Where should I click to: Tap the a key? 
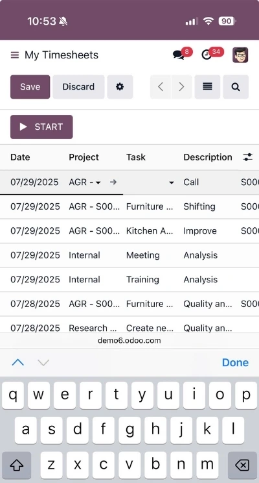(x=25, y=430)
